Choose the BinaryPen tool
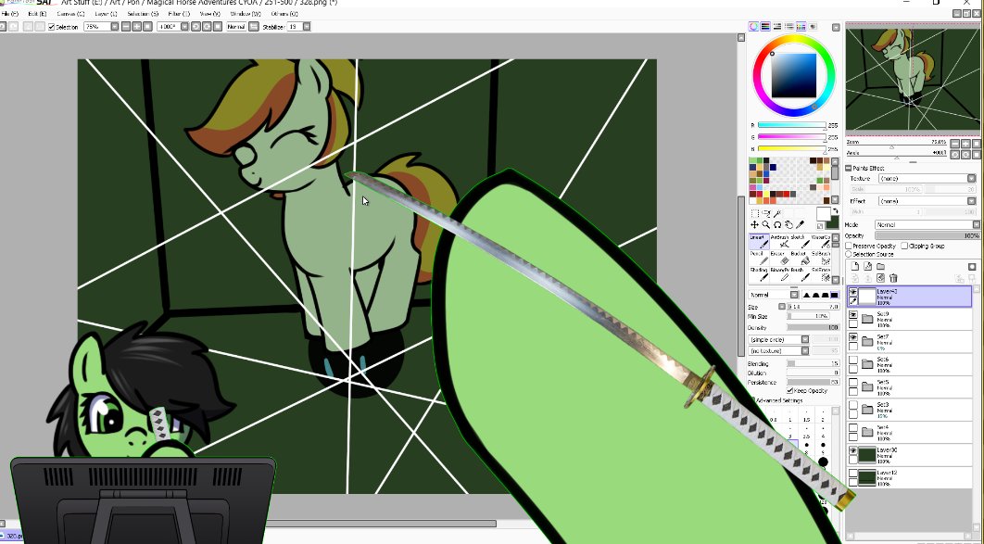 (779, 274)
